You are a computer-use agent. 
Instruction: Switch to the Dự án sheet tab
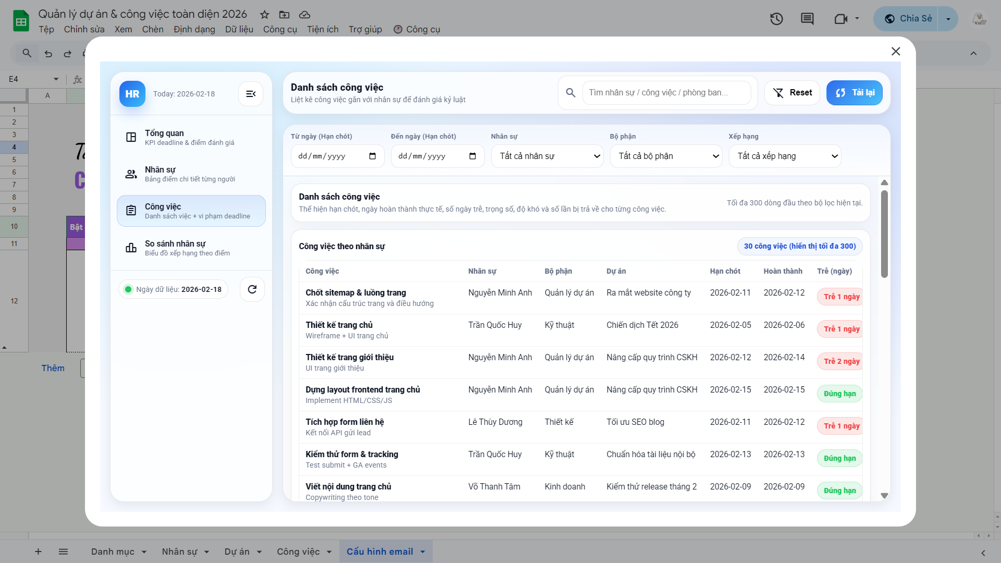[237, 552]
